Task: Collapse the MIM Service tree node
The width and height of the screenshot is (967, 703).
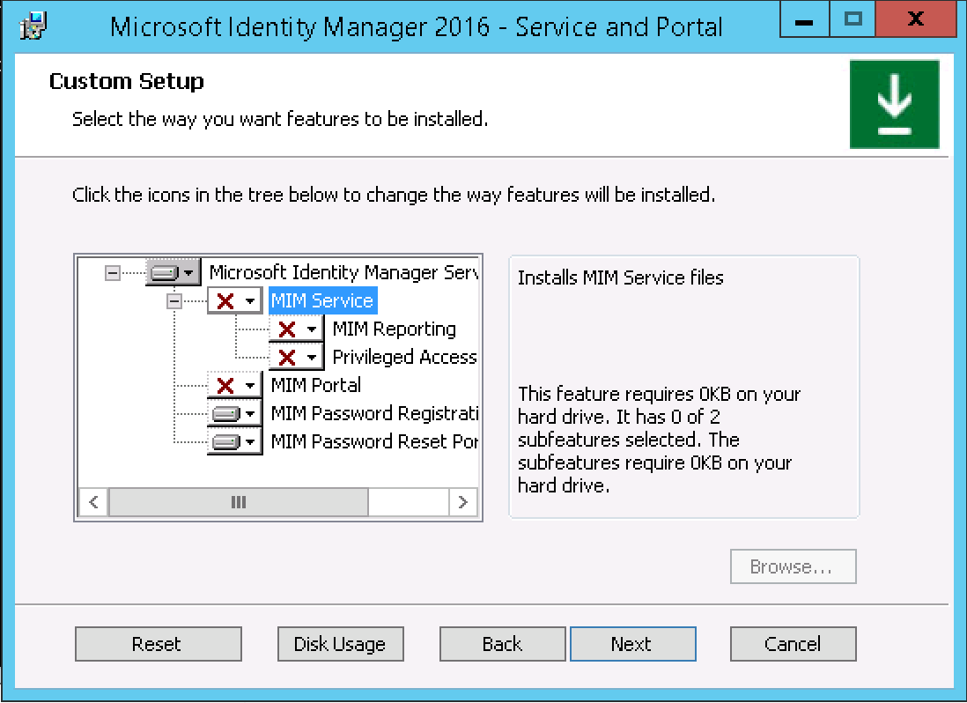Action: pos(173,301)
